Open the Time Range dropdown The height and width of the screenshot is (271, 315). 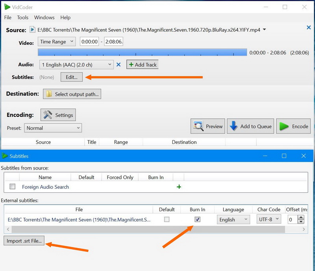(x=57, y=42)
